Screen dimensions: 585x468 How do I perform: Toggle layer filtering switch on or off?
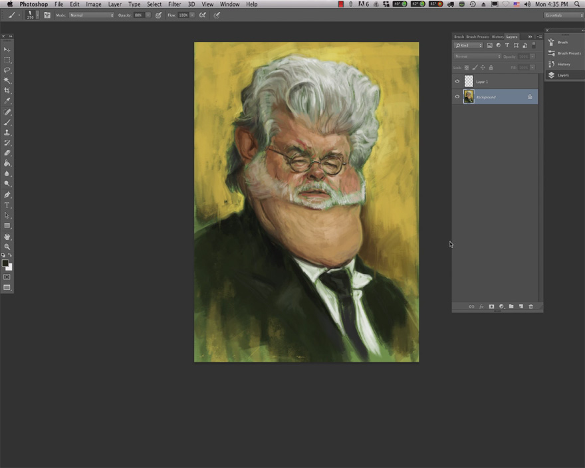[534, 45]
